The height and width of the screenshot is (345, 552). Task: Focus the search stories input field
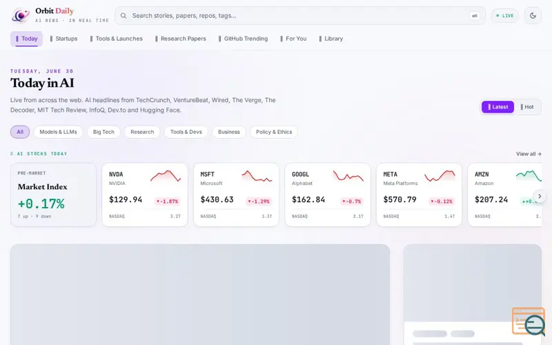pos(299,15)
